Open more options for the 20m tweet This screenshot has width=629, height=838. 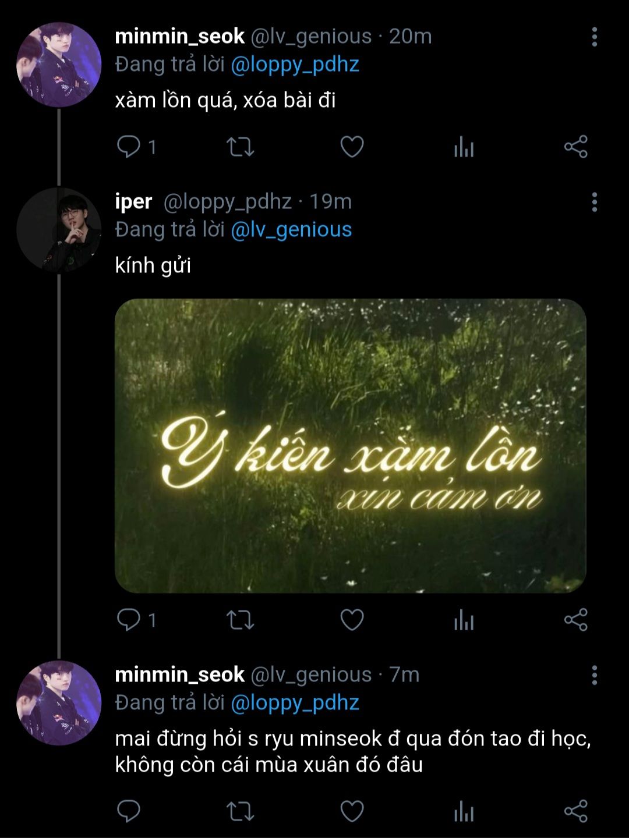coord(594,37)
